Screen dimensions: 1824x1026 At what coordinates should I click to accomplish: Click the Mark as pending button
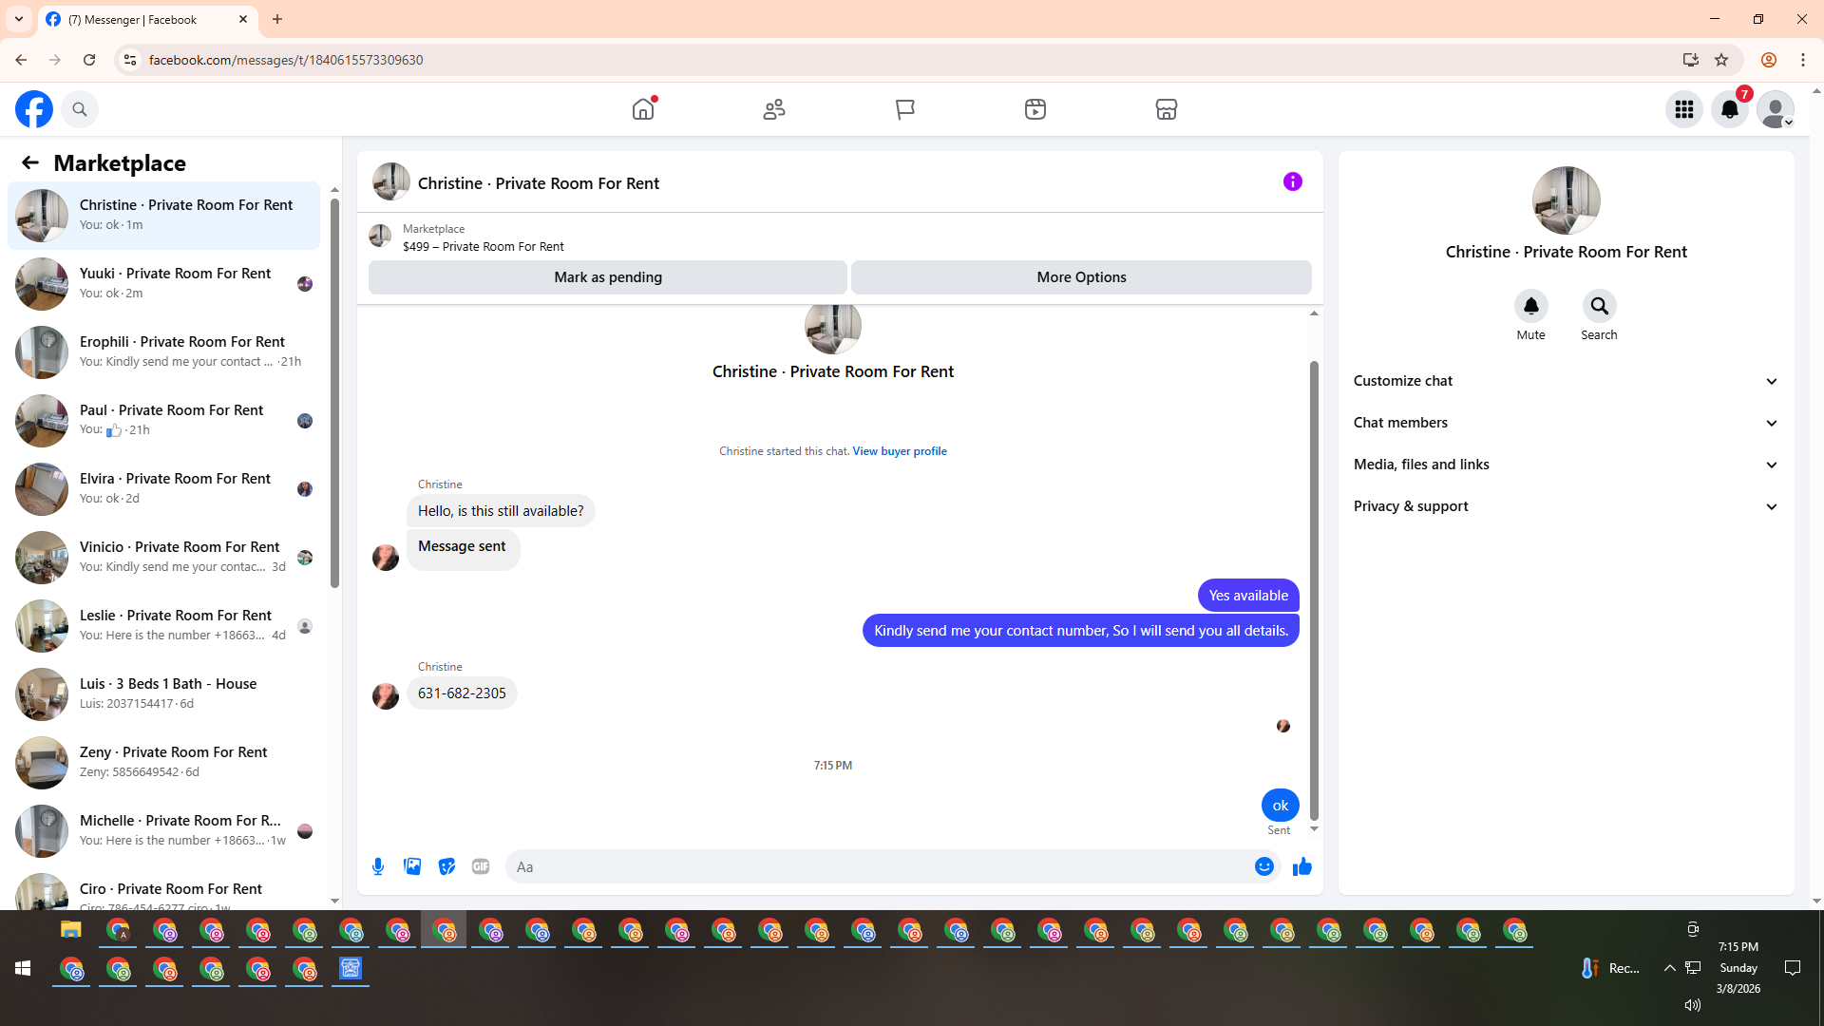pyautogui.click(x=608, y=277)
